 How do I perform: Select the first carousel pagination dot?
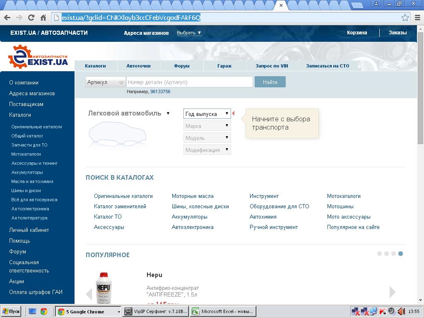coord(379,254)
